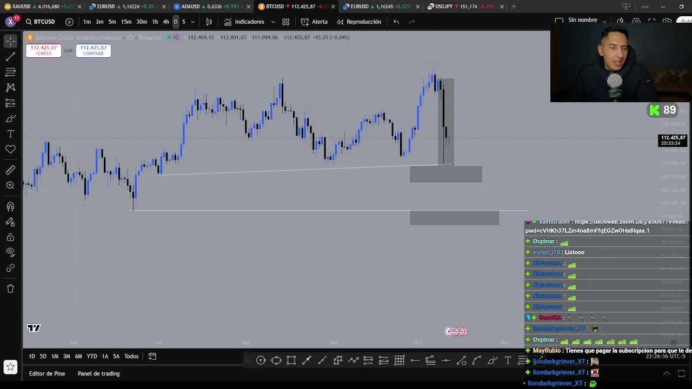Open the Fibonacci and Gann tools
692x389 pixels.
pyautogui.click(x=10, y=72)
